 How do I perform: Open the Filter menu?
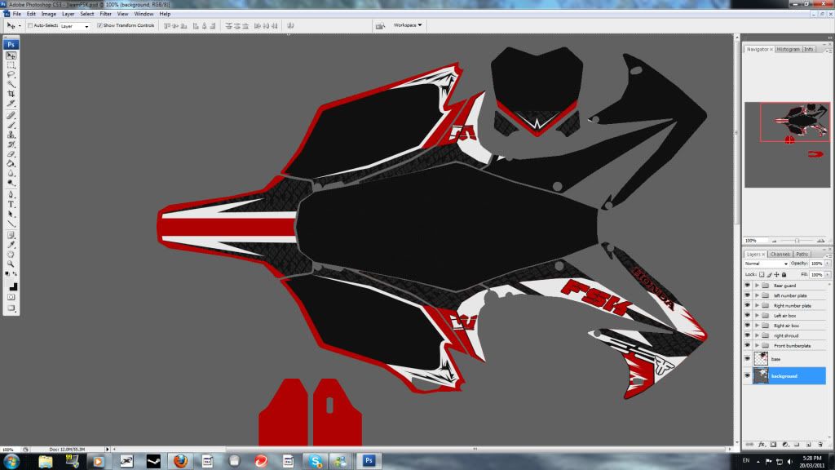(105, 14)
